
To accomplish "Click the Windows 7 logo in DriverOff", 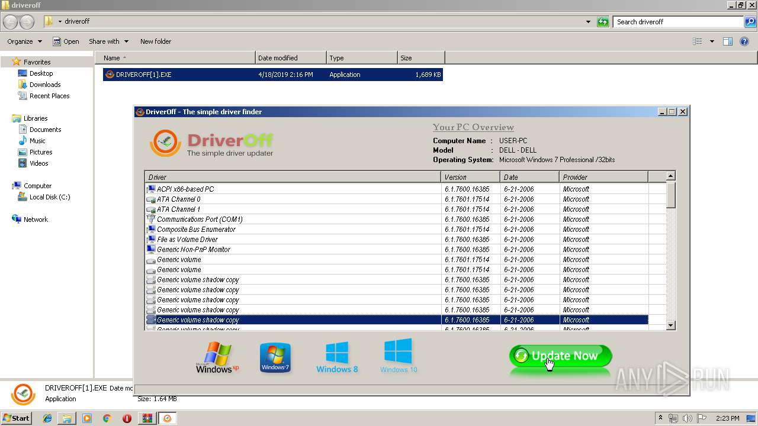I will [275, 357].
